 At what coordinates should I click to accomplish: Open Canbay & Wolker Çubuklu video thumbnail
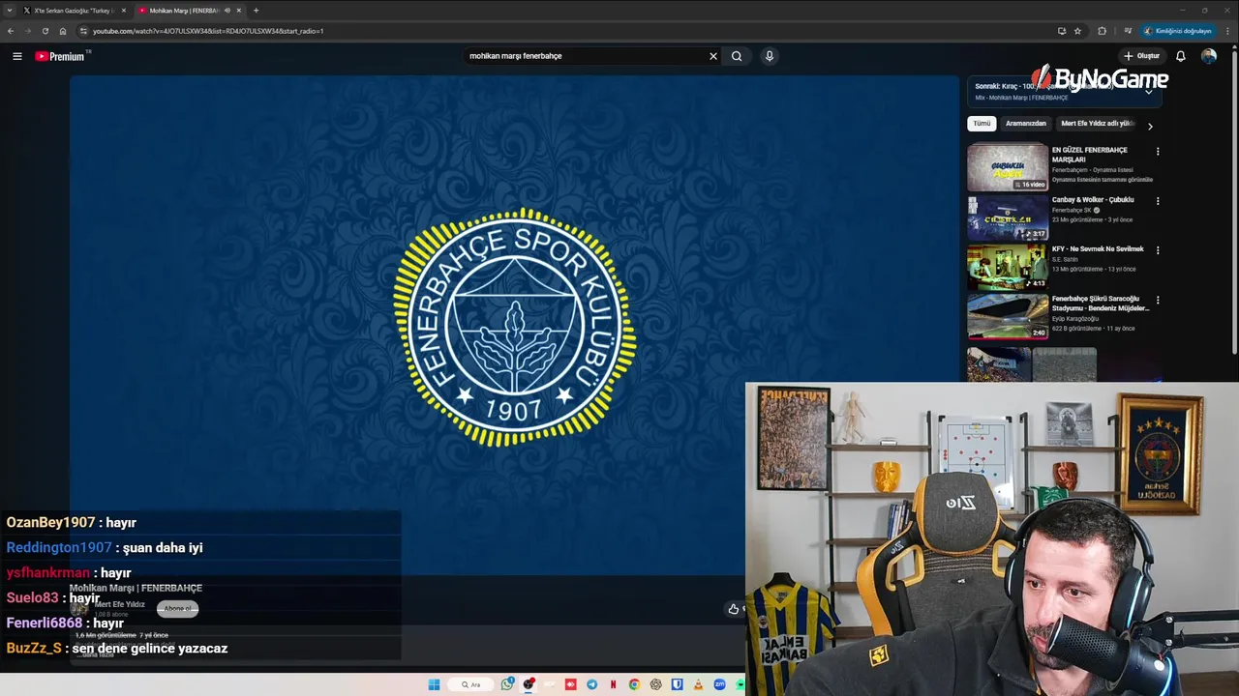1008,217
